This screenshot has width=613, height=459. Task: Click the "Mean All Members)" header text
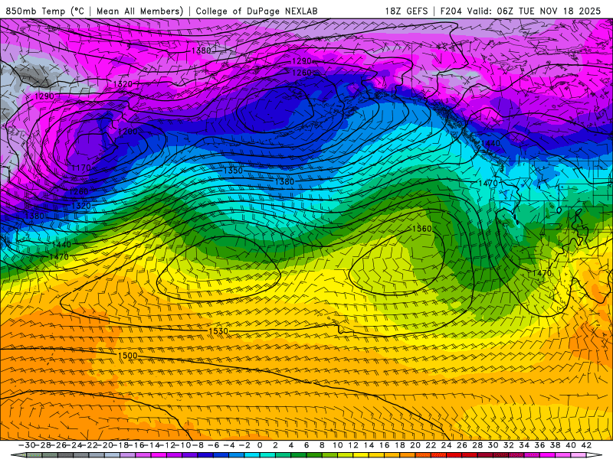click(139, 11)
